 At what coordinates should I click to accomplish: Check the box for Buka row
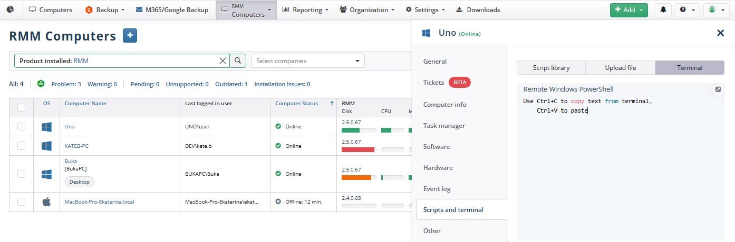pyautogui.click(x=22, y=174)
